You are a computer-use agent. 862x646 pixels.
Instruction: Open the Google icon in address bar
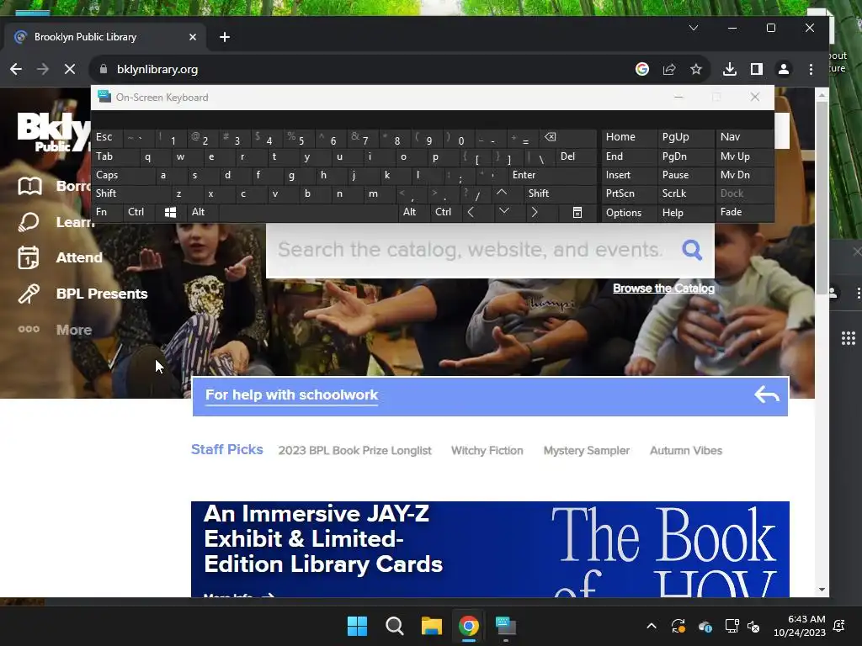(642, 69)
